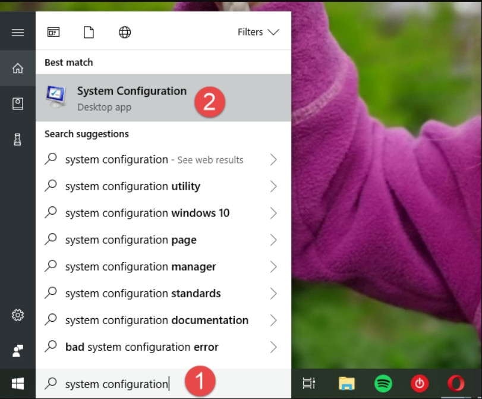
Task: Open Spotify from the taskbar
Action: click(383, 384)
